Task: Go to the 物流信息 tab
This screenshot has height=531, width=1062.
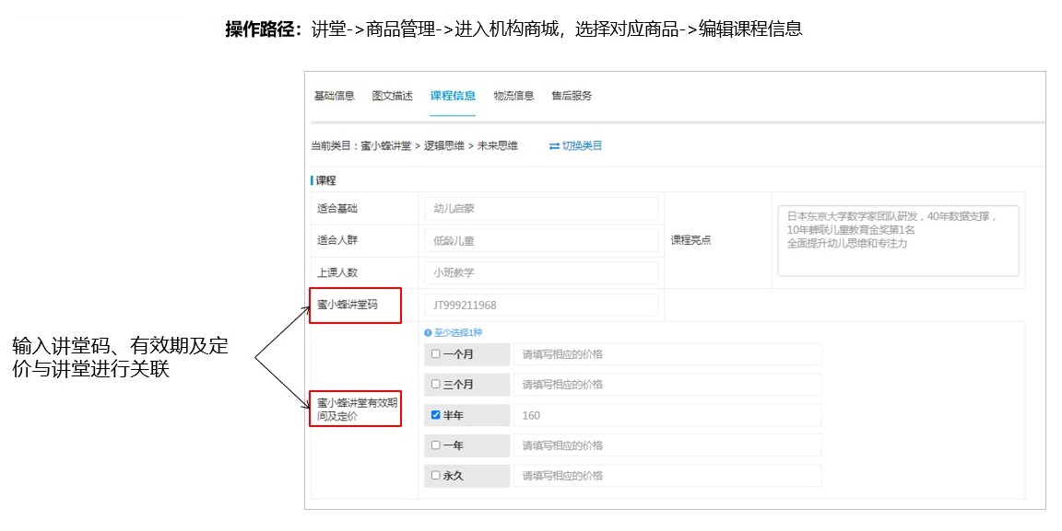Action: pos(513,96)
